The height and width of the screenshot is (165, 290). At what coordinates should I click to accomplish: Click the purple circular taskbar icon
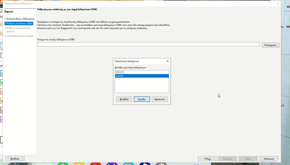(112, 164)
